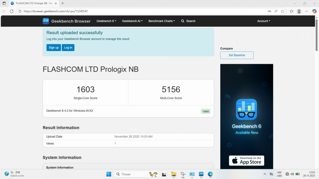
Task: Click the volume icon in the system tray
Action: 292,174
